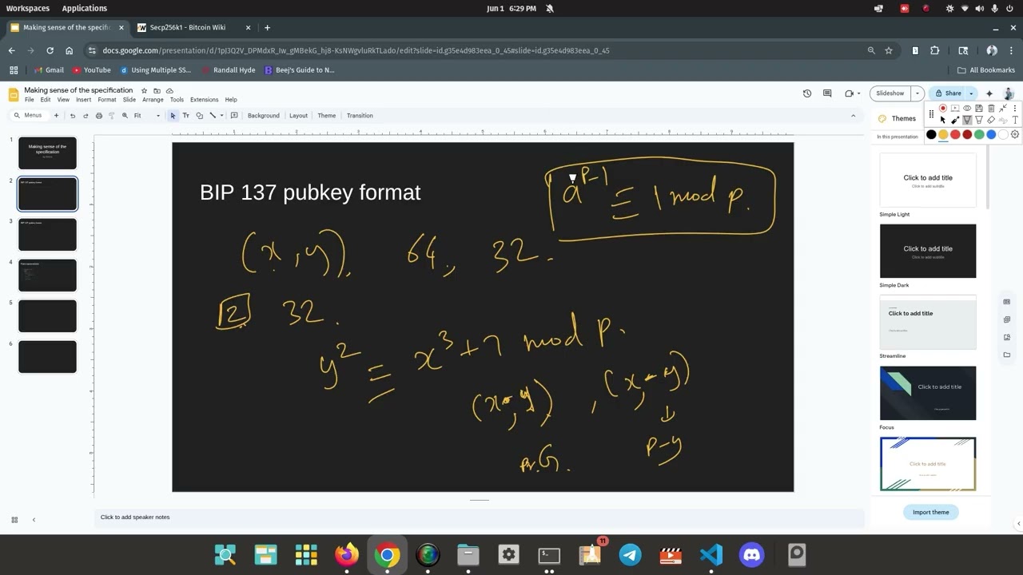Click the Gemini sparkle icon
Image resolution: width=1023 pixels, height=575 pixels.
coord(989,93)
